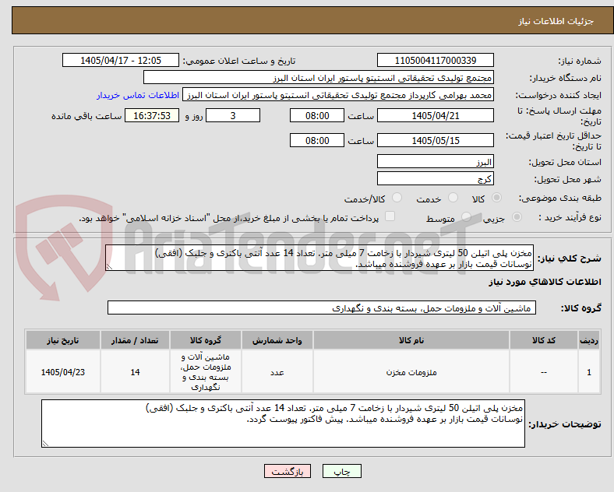Click the response deadline date 1405/04/21
This screenshot has height=492, width=614.
tap(435, 115)
